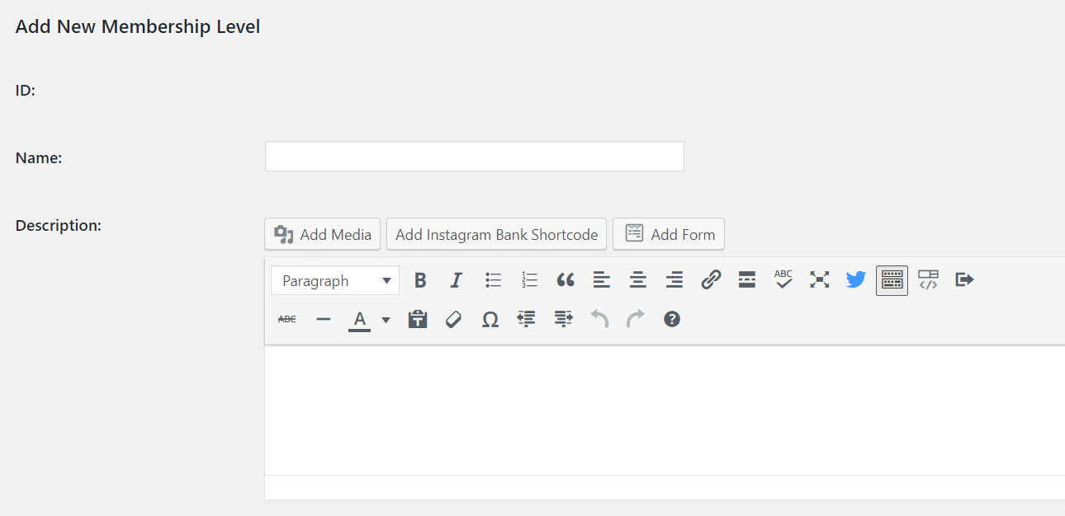Toggle distraction-free writing mode
Image resolution: width=1065 pixels, height=516 pixels.
[x=819, y=279]
